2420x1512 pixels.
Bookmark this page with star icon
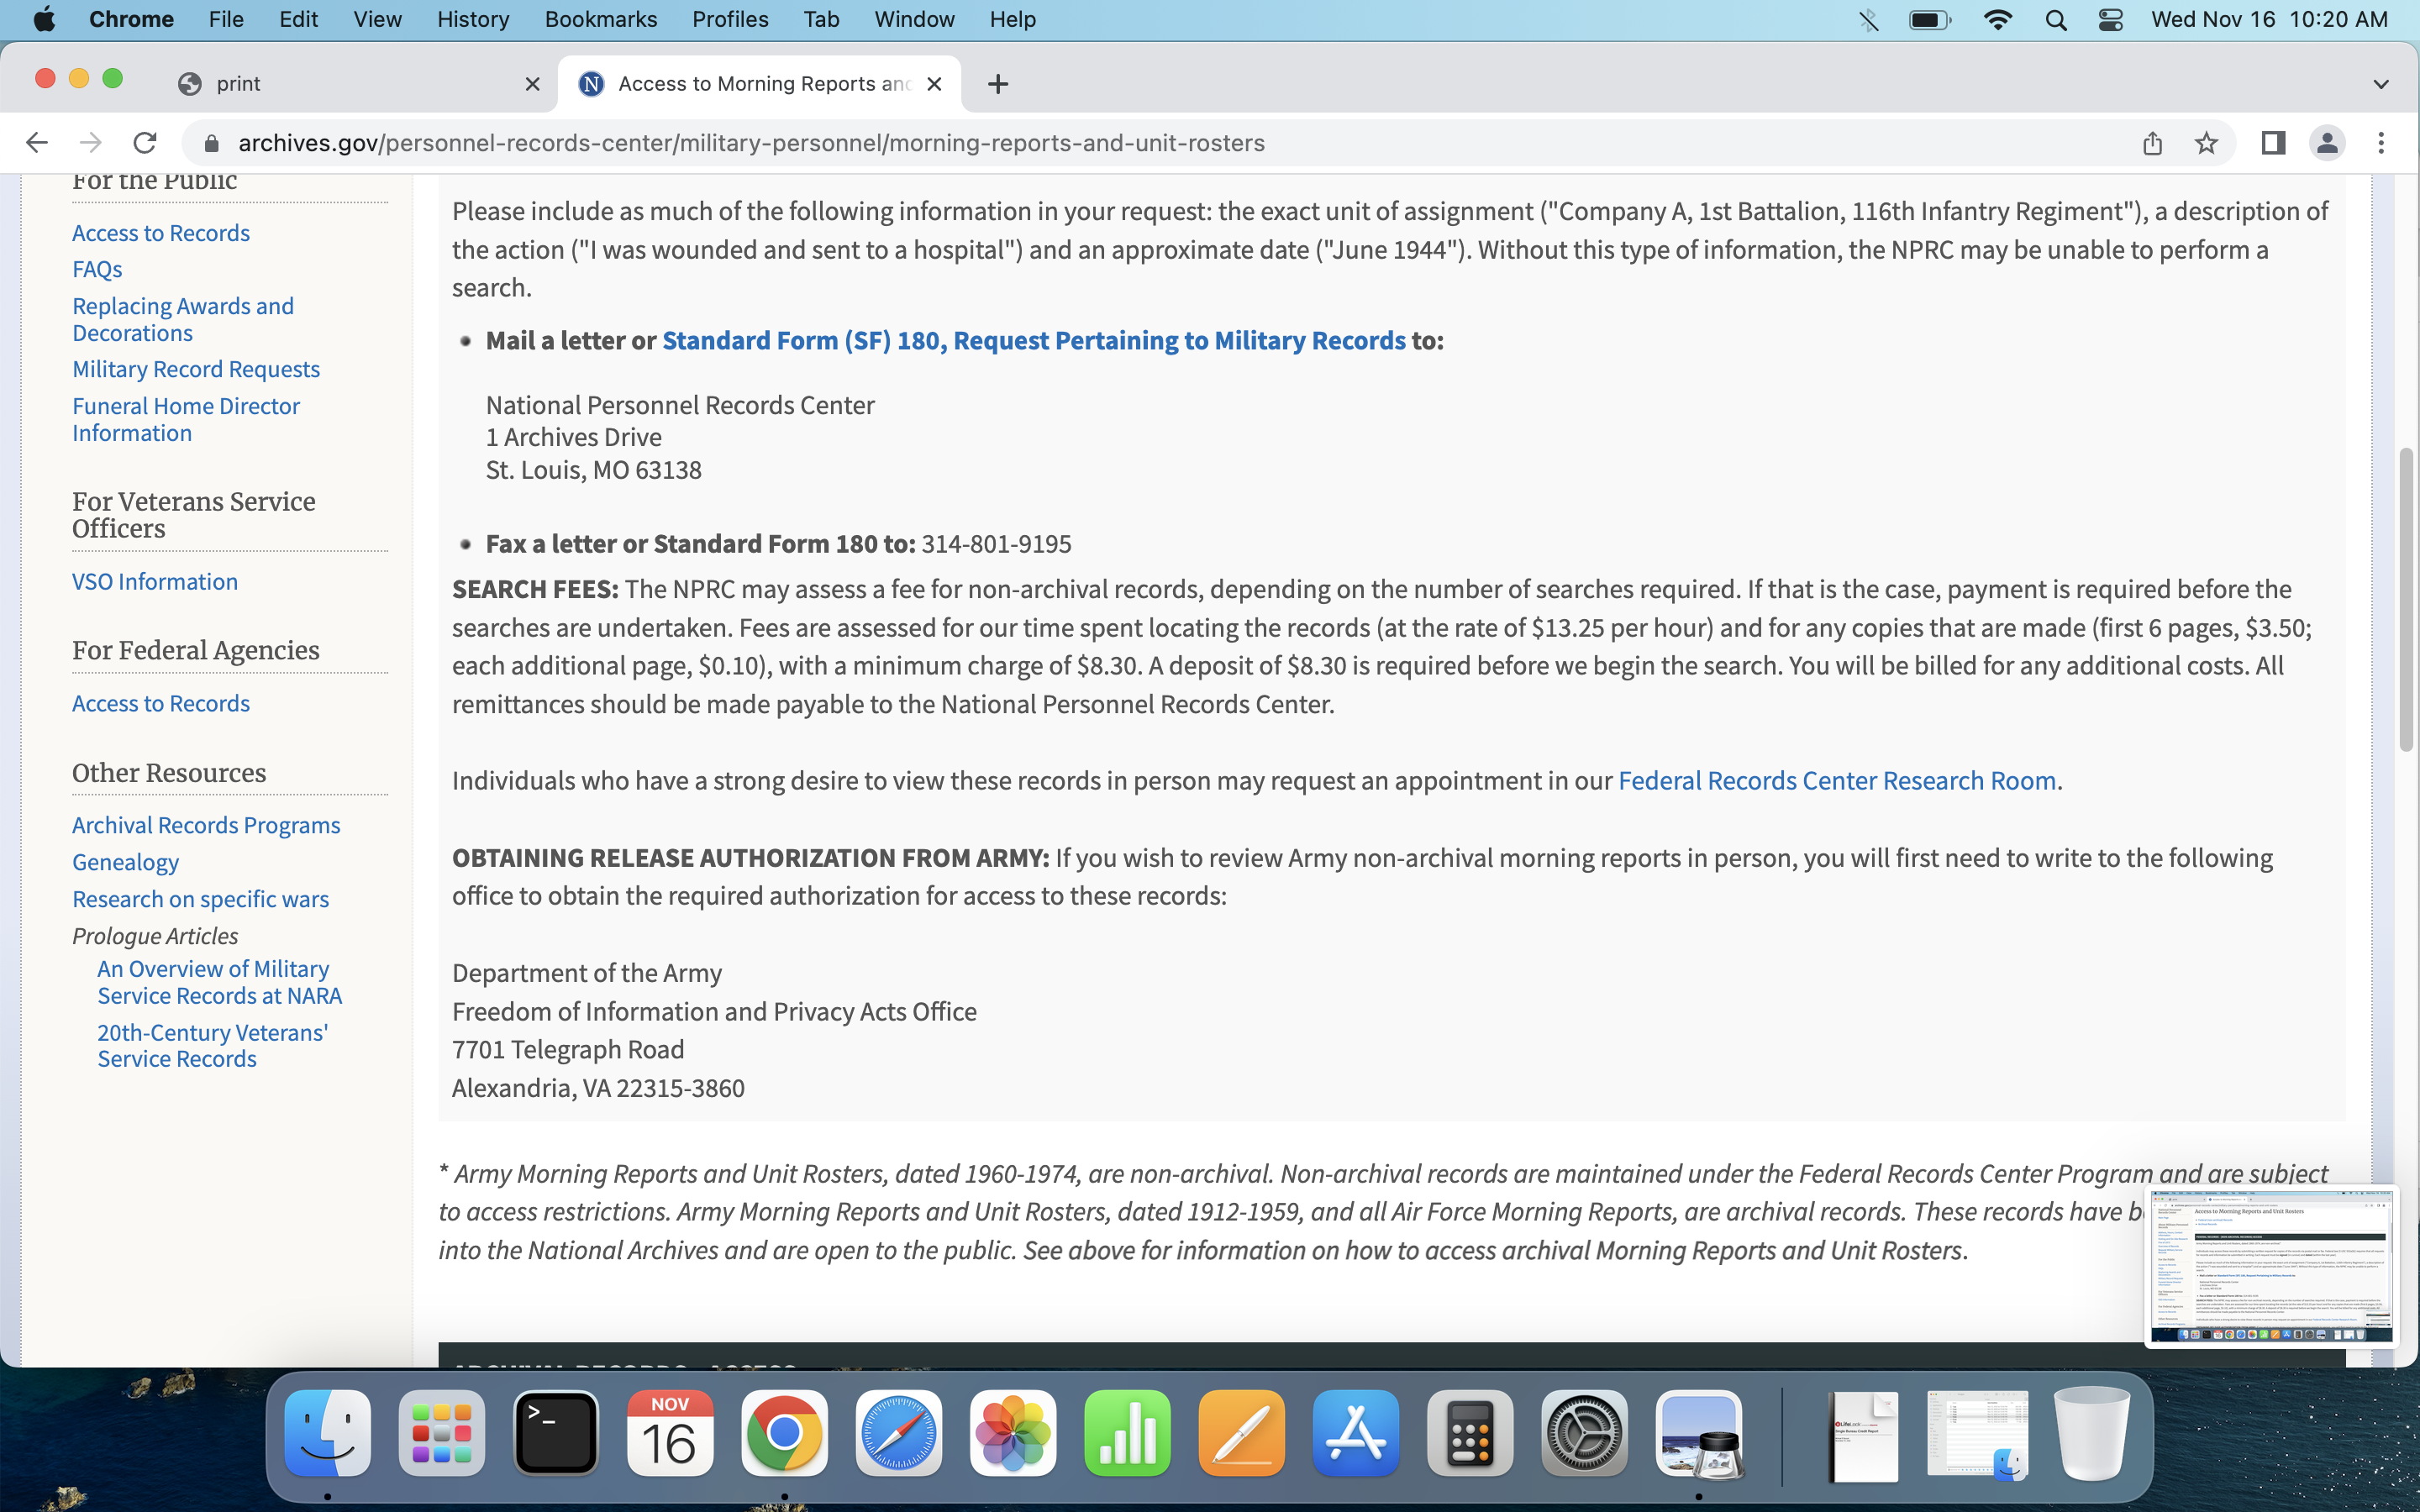[2206, 143]
